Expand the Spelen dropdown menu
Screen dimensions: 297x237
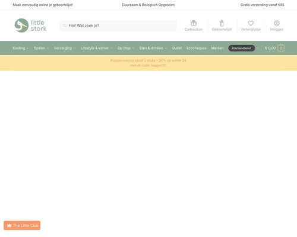coord(41,48)
